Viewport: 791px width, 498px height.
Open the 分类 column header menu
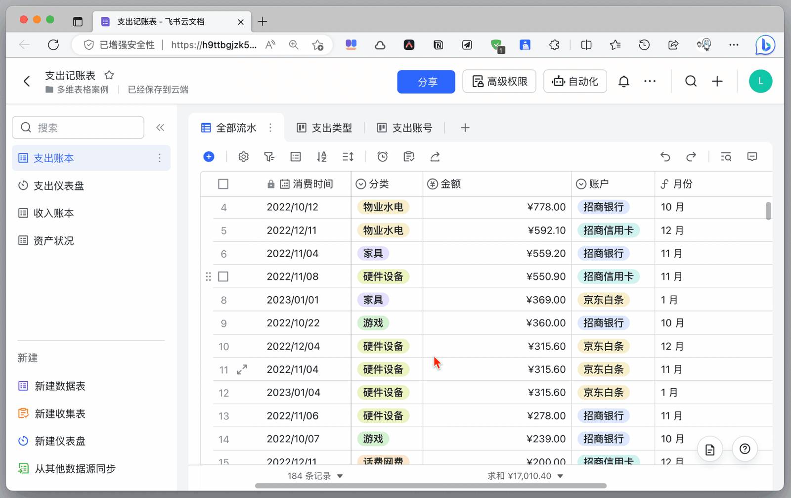click(x=387, y=184)
